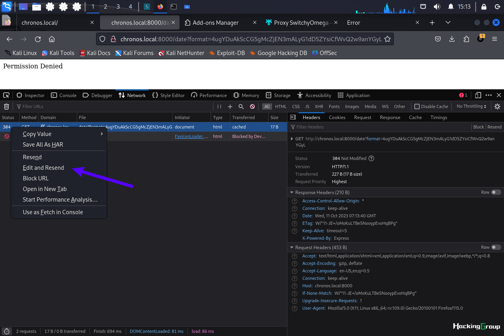Clear the network log with trash icon
The height and width of the screenshot is (336, 504).
6,106
